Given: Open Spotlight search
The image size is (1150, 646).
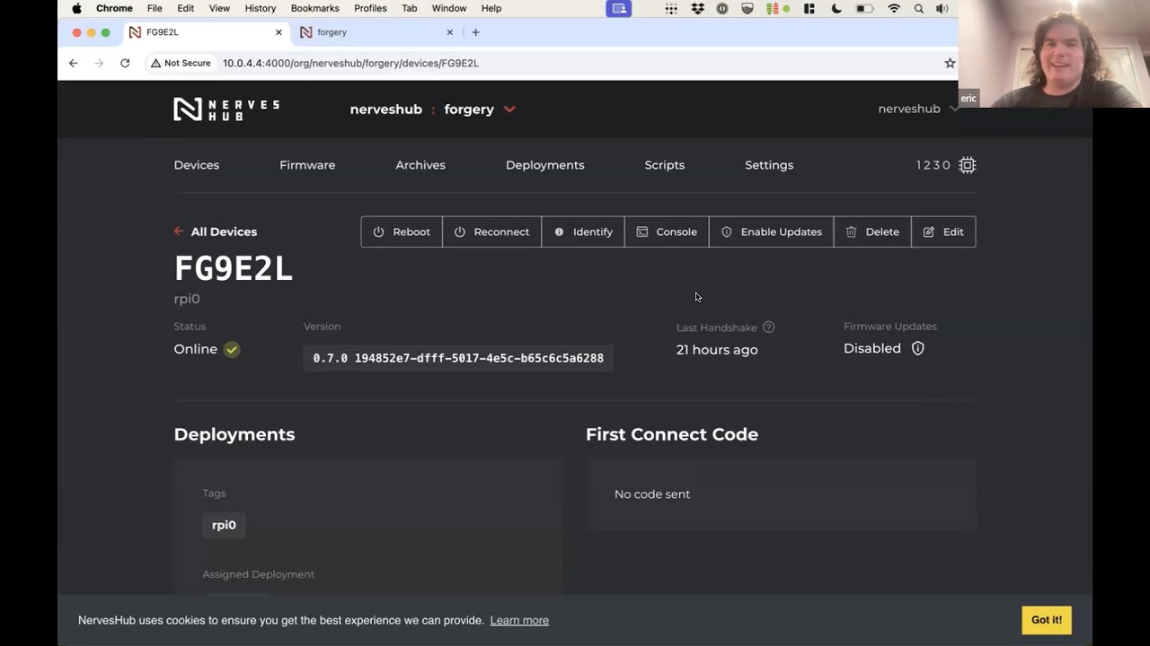Looking at the screenshot, I should click(918, 8).
